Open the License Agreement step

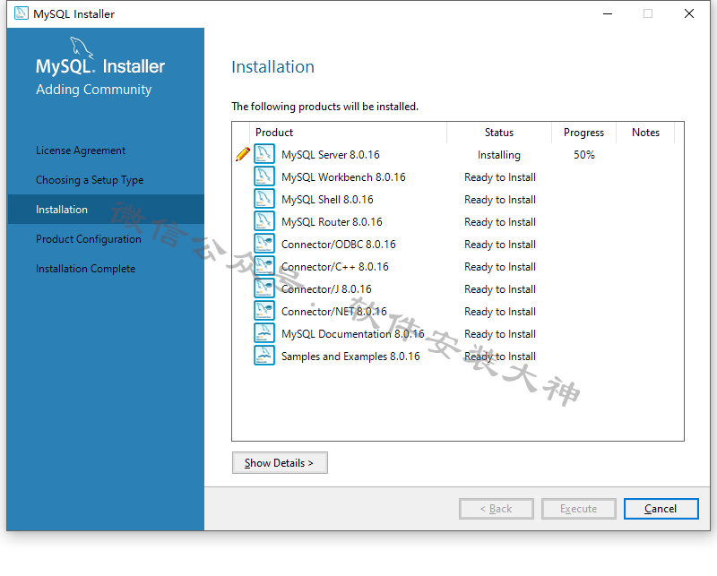(81, 150)
